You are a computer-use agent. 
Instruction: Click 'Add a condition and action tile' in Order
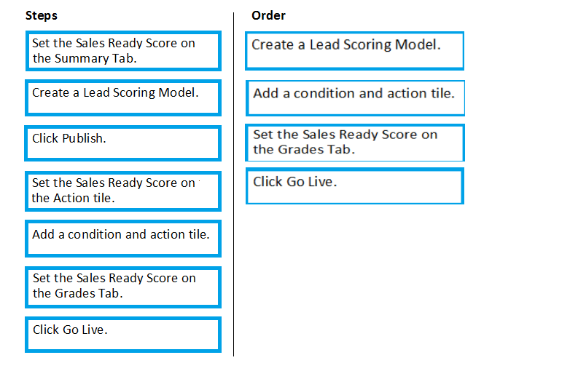[x=356, y=98]
